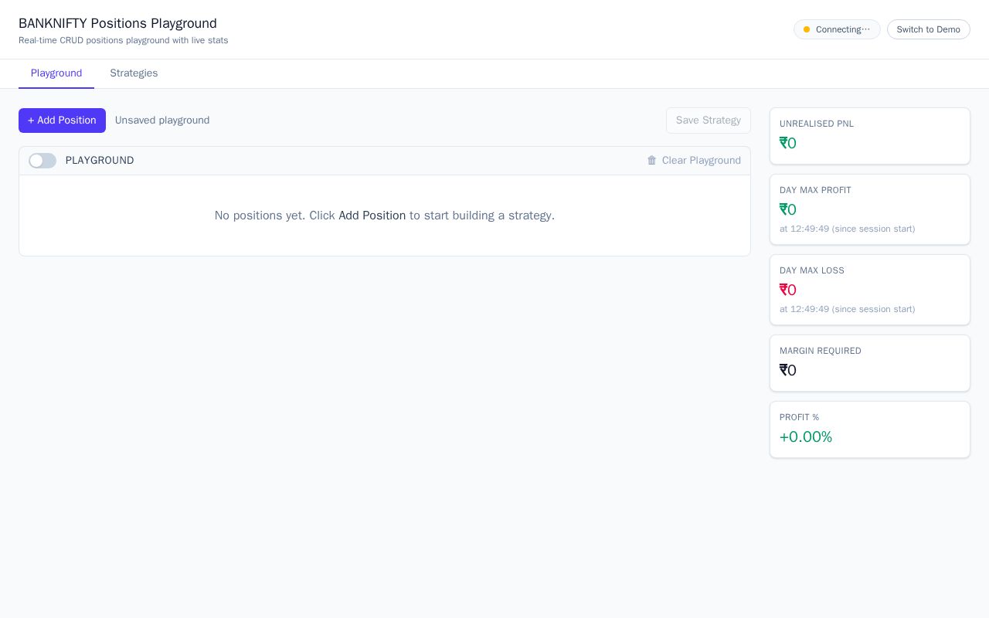
Task: Click the MARGIN REQUIRED card label
Action: tap(821, 351)
